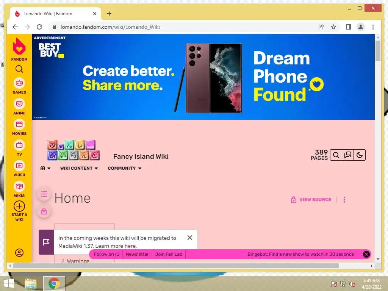Viewport: 388px width, 291px height.
Task: Click the '389 PAGES' counter
Action: click(319, 155)
